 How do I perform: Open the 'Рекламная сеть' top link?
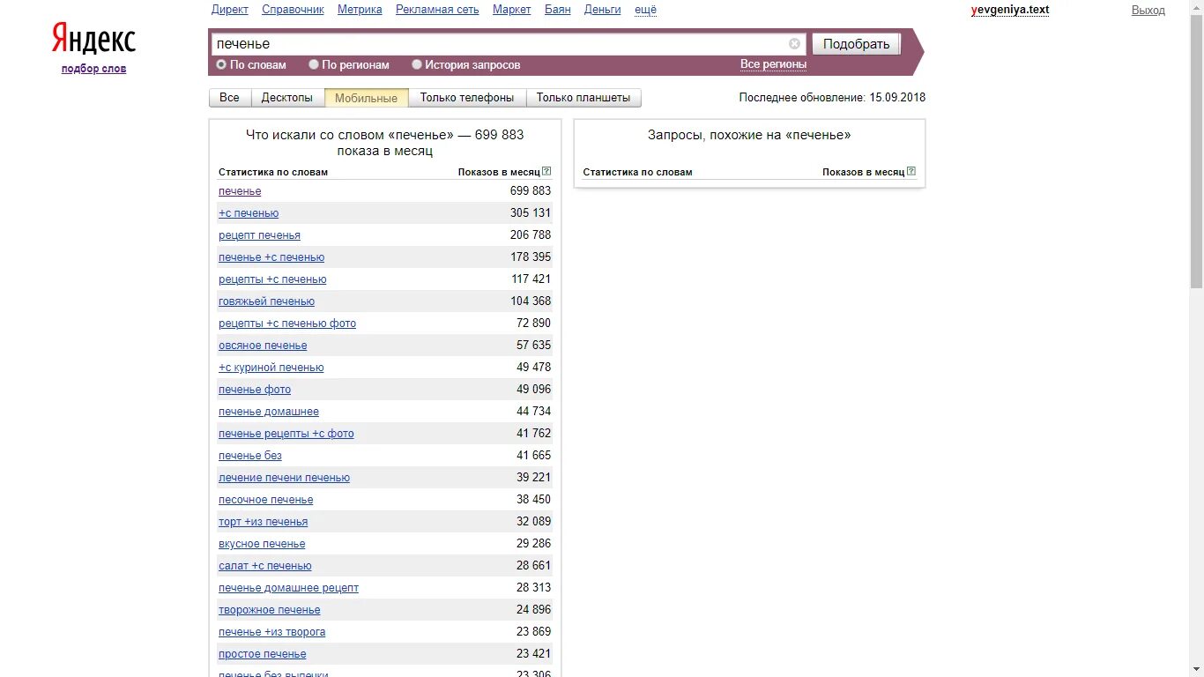437,10
